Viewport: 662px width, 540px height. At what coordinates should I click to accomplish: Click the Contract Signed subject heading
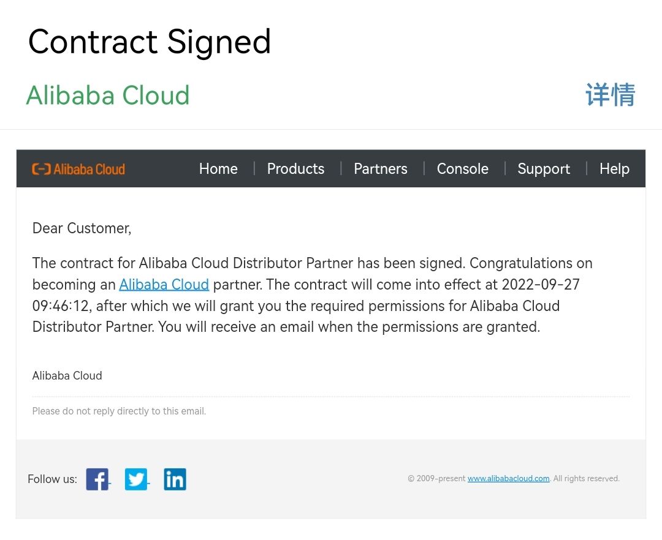150,42
